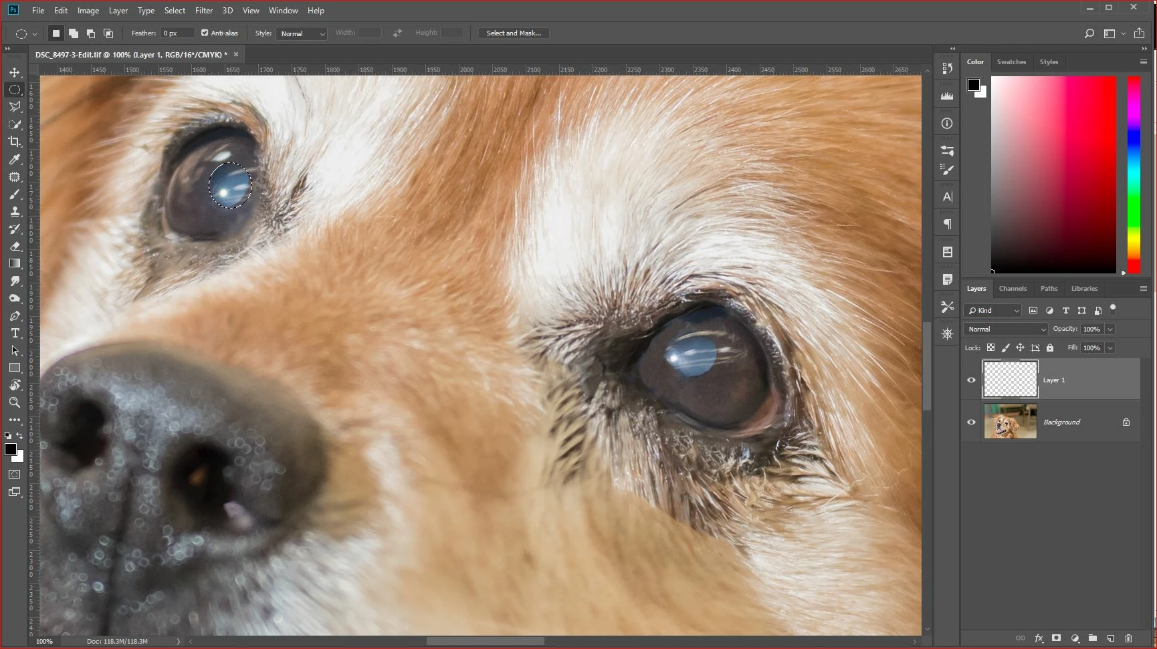Toggle Quick Mask mode
The width and height of the screenshot is (1157, 649).
click(x=15, y=475)
